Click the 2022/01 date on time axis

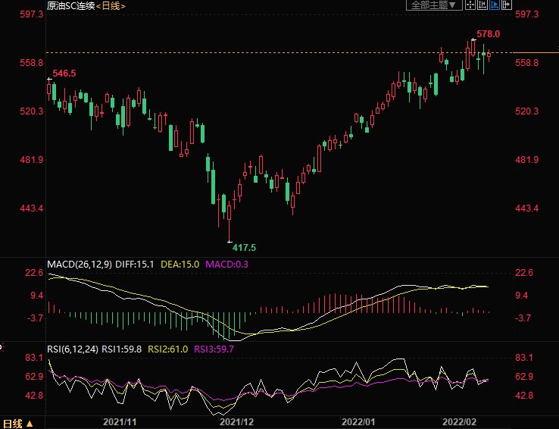coord(358,421)
